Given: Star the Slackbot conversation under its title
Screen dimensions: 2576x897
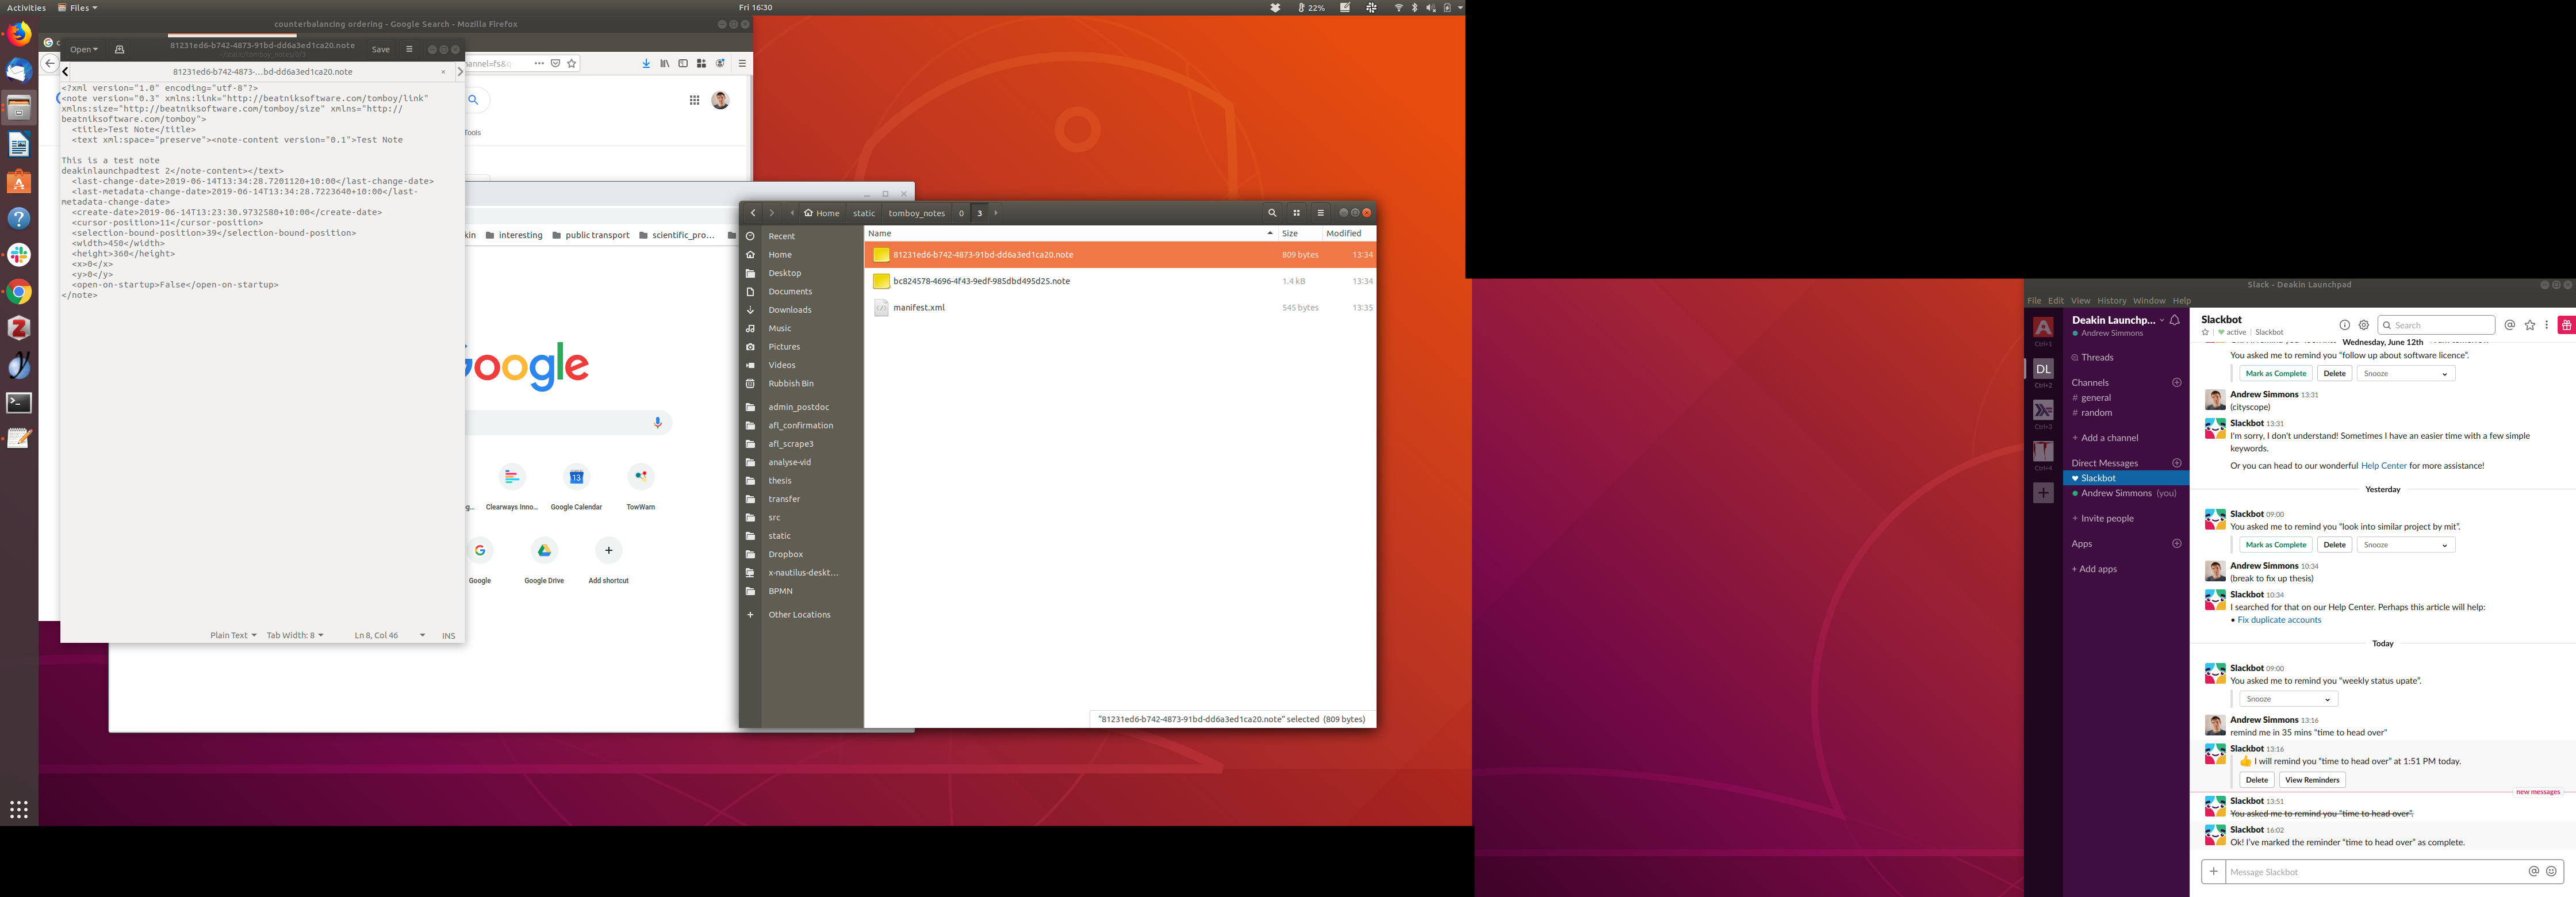Looking at the screenshot, I should click(x=2205, y=332).
